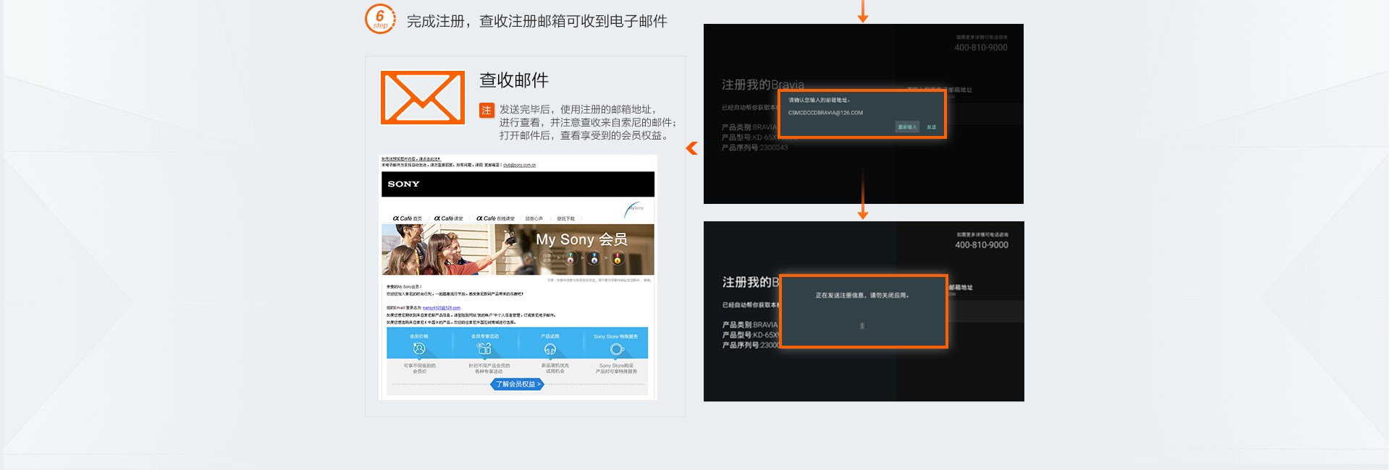Image resolution: width=1390 pixels, height=470 pixels.
Task: Click the 会员价格 icon in the benefits bar
Action: (x=418, y=349)
